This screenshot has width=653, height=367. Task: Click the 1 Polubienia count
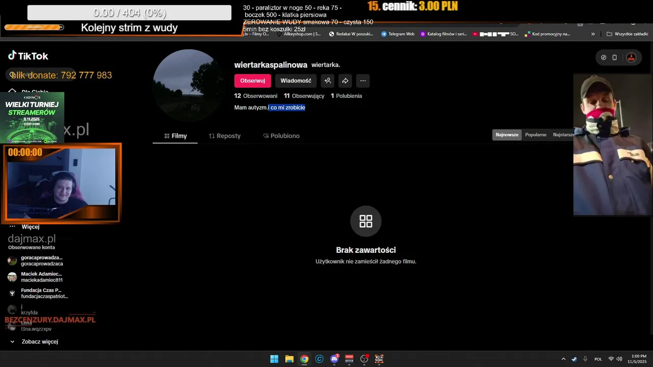tap(346, 96)
